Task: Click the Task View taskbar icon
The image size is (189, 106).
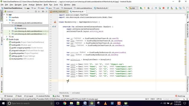Action: coord(58,103)
